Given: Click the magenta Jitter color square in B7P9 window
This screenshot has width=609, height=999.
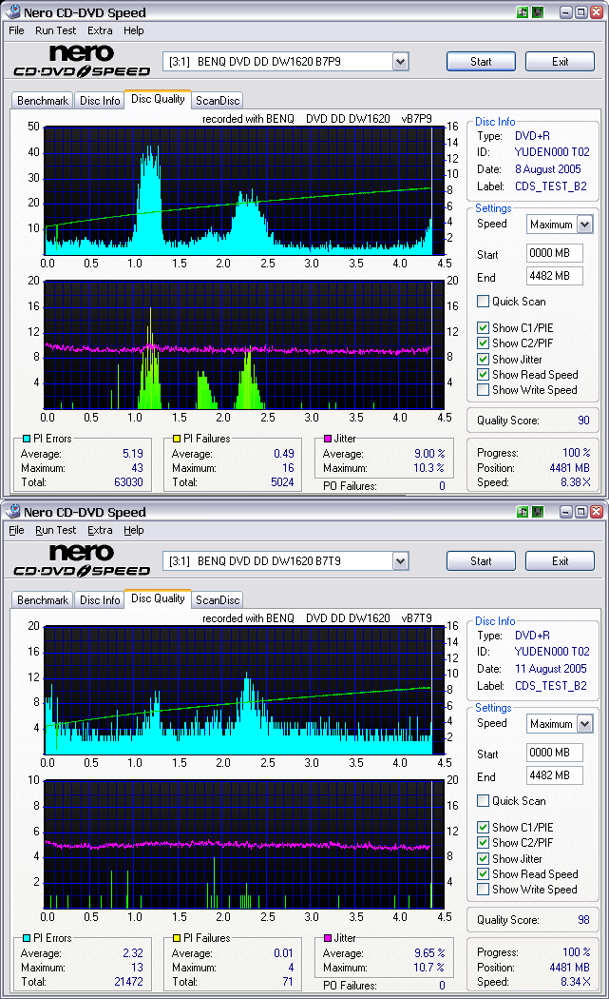Looking at the screenshot, I should (x=328, y=439).
